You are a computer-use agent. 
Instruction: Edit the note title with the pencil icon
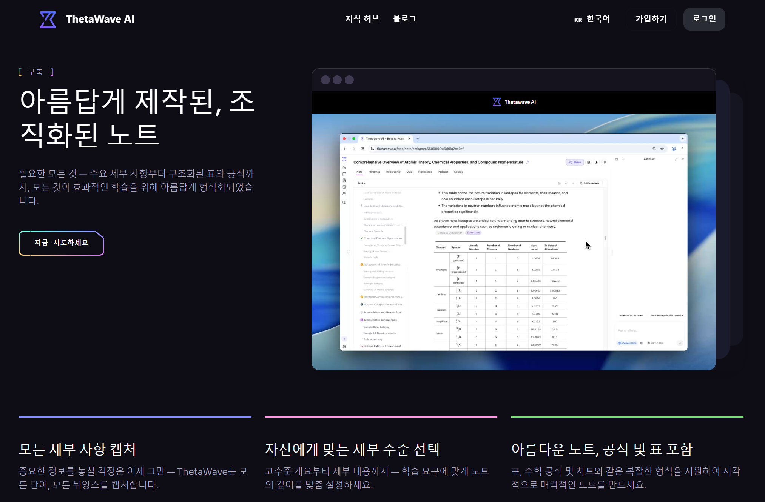click(528, 162)
